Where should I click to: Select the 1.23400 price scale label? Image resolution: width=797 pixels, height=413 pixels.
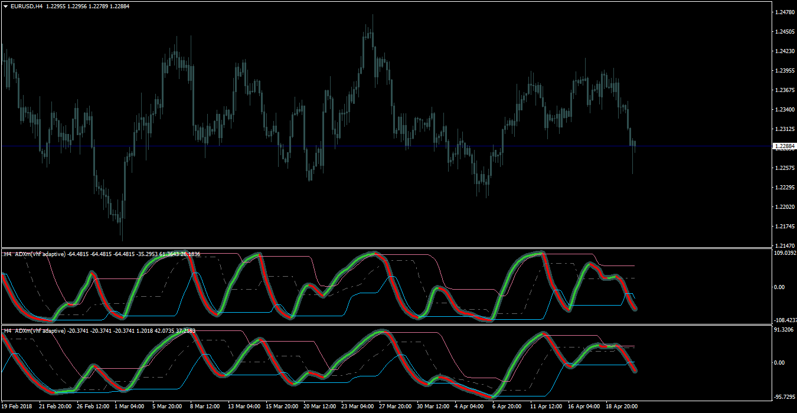tap(786, 109)
